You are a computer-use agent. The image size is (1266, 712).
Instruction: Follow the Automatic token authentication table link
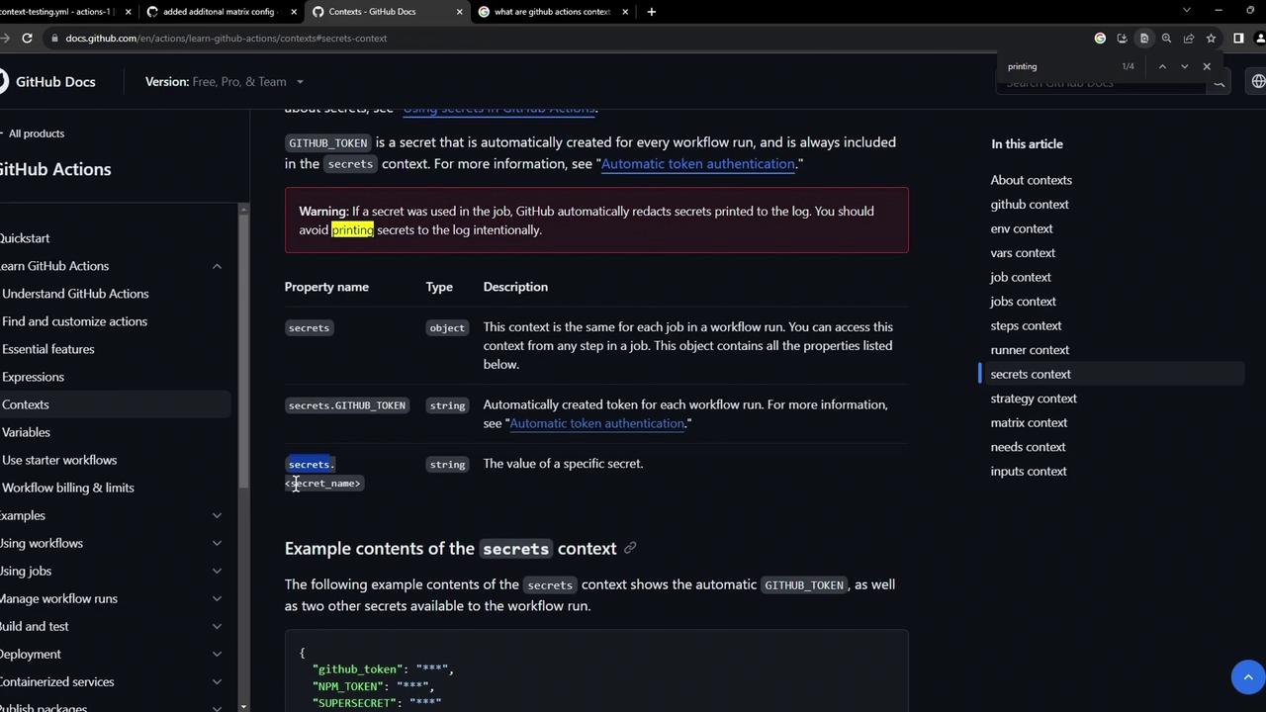pos(596,423)
